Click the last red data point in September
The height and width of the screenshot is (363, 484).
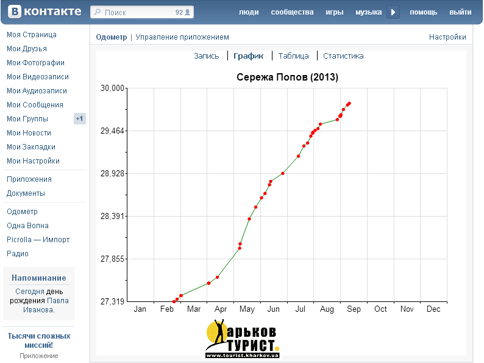coord(349,103)
